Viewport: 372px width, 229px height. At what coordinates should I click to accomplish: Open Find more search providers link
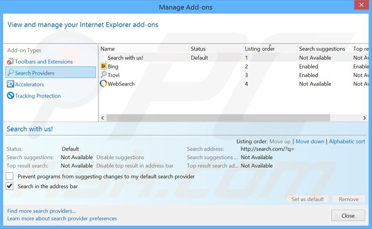pos(41,211)
